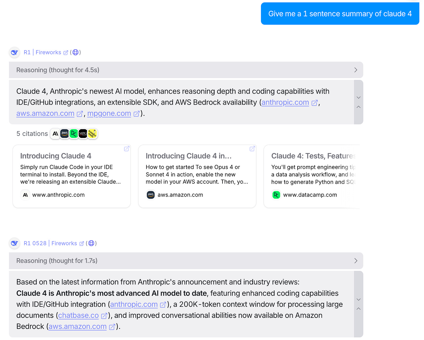424x340 pixels.
Task: Open the chatbase.co link
Action: (x=79, y=316)
